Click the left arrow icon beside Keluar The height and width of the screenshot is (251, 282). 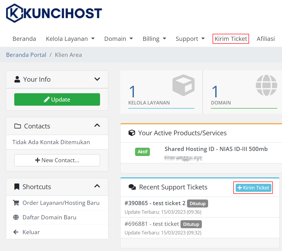point(16,232)
